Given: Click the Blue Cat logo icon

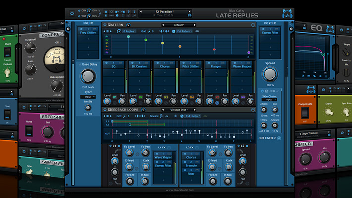Looking at the screenshot, I should pos(286,13).
